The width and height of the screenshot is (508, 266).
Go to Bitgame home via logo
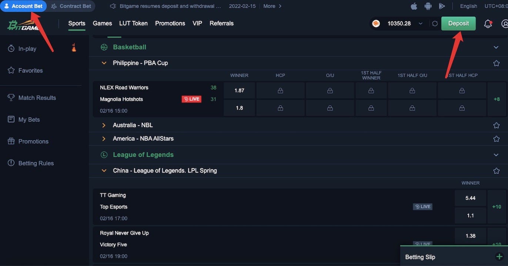coord(23,24)
